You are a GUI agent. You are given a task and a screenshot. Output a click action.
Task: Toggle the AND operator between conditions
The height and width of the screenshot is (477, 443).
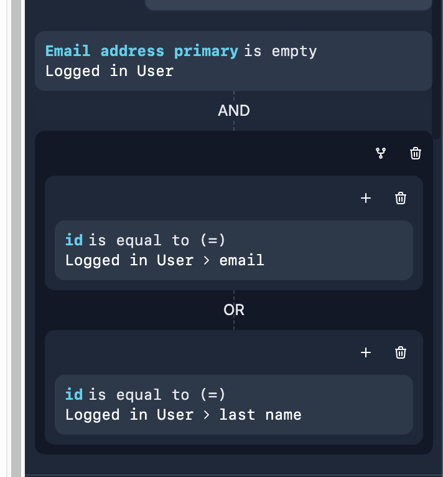(234, 111)
